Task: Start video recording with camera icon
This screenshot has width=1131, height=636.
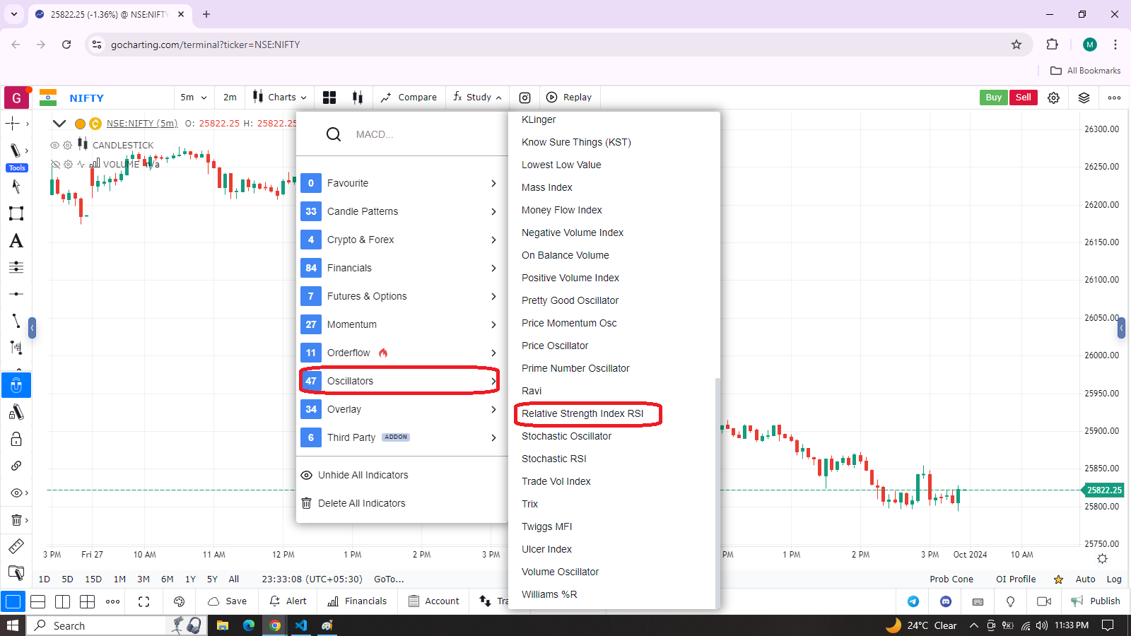Action: point(1044,601)
